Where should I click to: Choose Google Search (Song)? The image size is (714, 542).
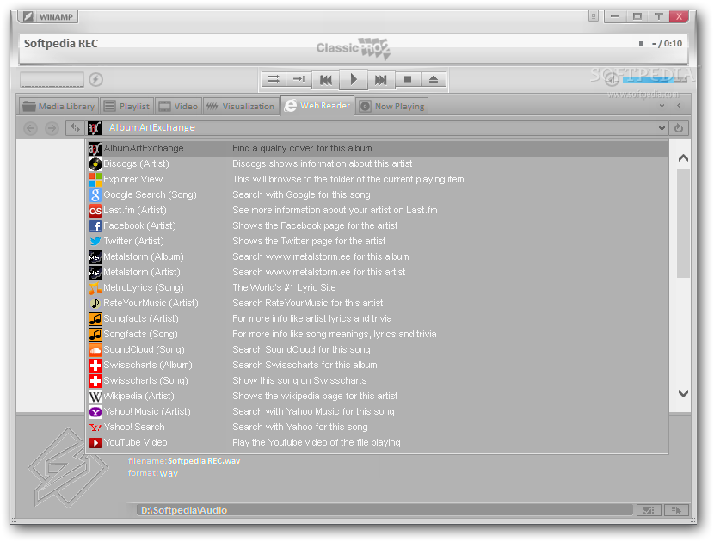[378, 195]
